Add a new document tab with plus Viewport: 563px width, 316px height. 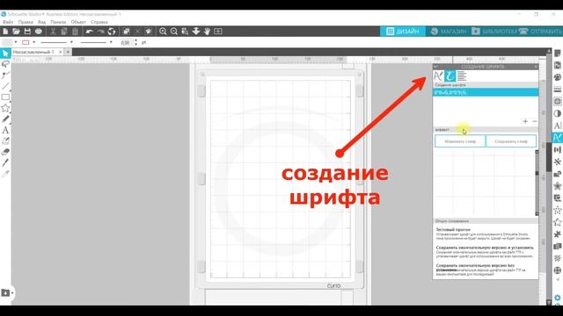click(68, 53)
